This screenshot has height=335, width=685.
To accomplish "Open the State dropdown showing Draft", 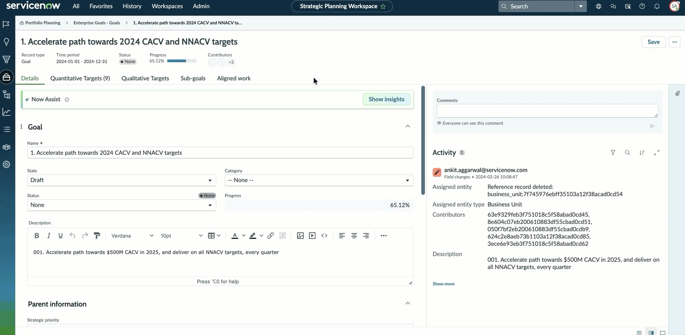I will 122,180.
